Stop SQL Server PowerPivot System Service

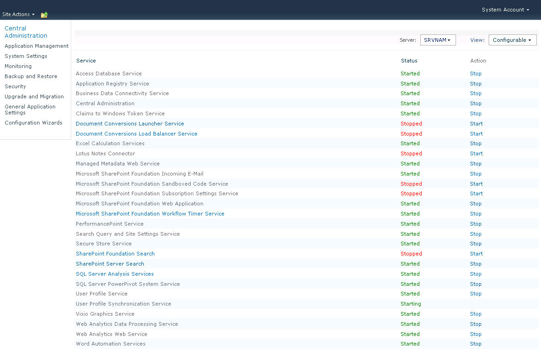click(x=475, y=284)
